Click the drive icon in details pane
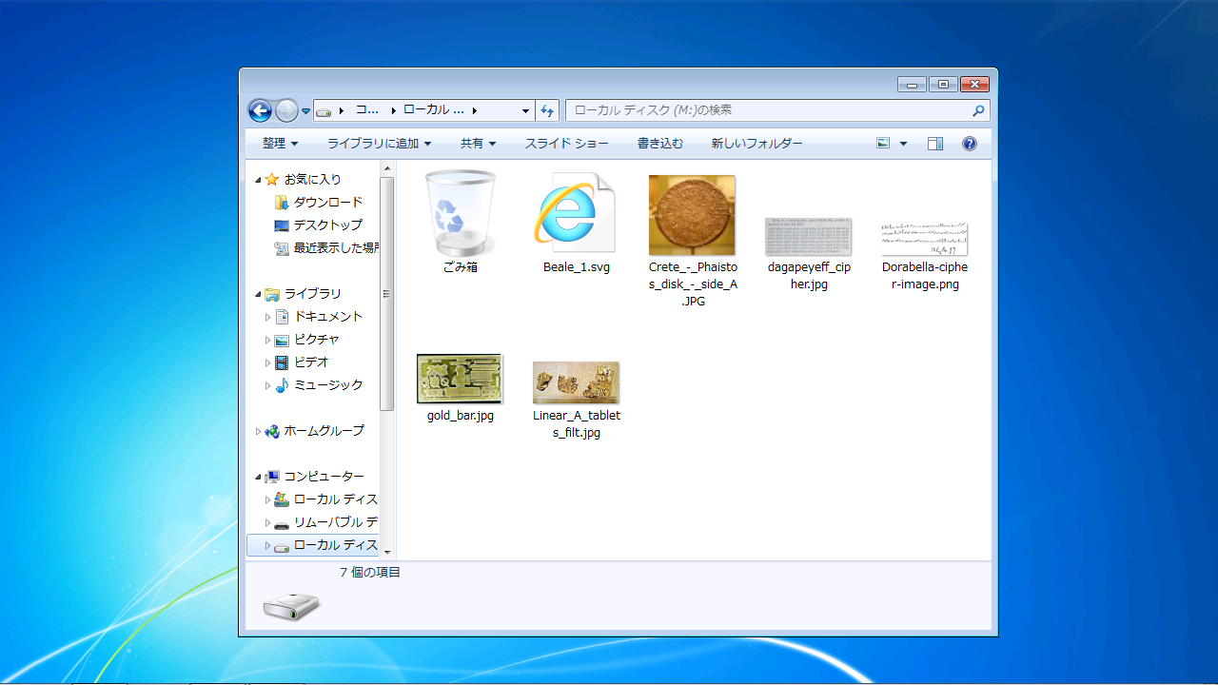Screen dimensions: 1218x685 pyautogui.click(x=292, y=606)
